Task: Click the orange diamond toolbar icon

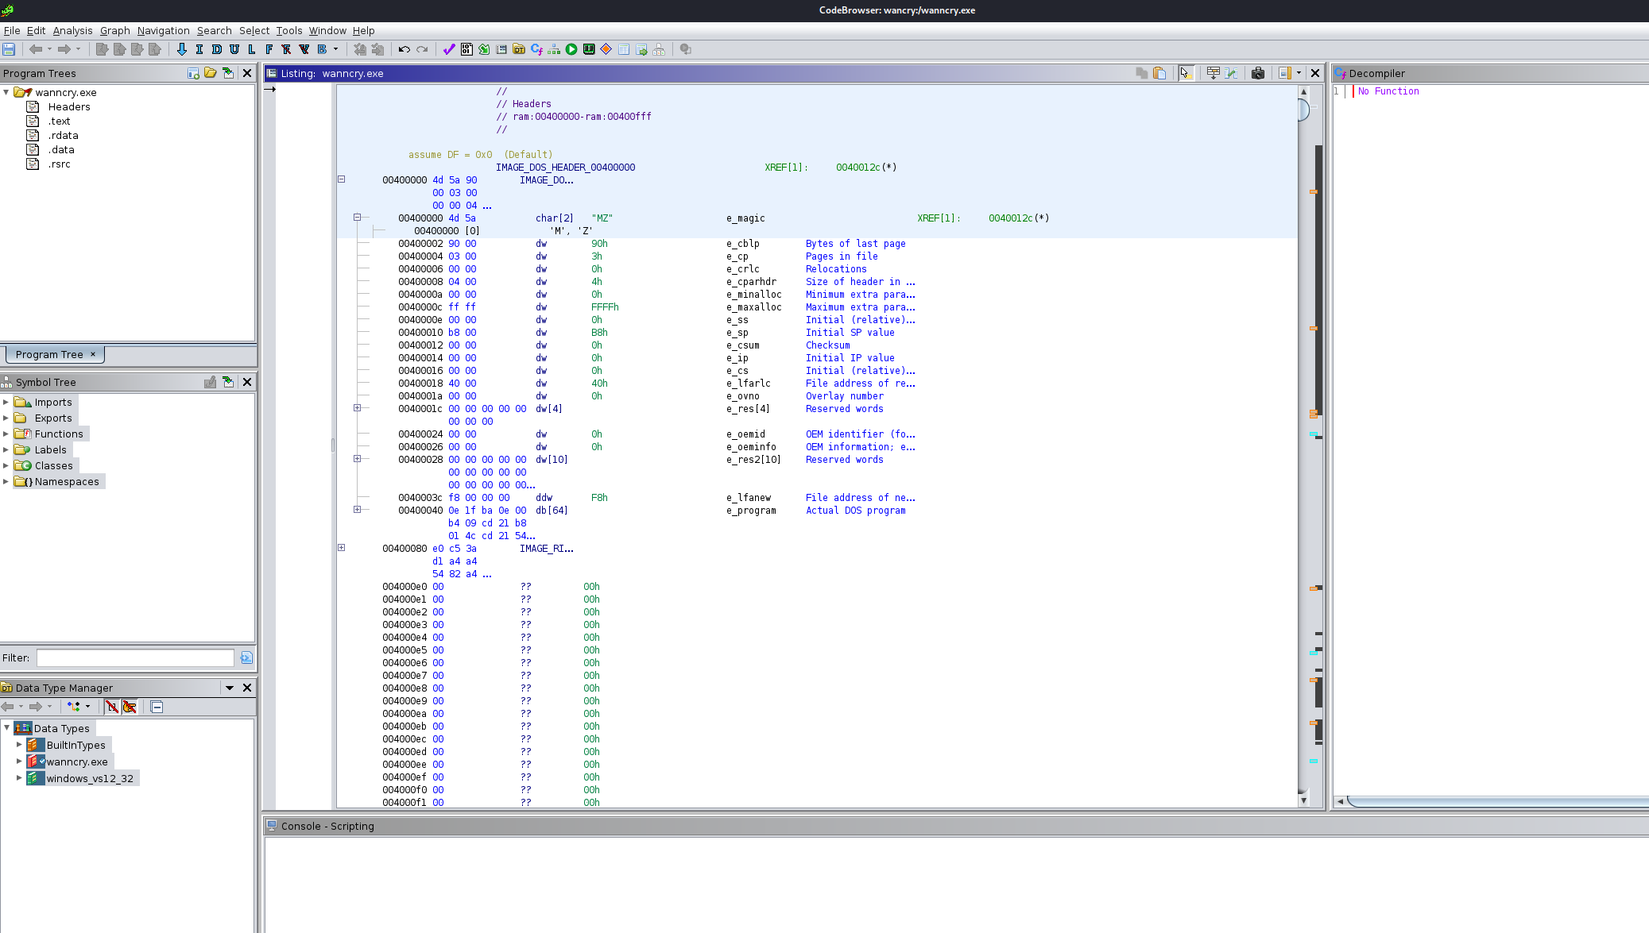Action: (606, 49)
